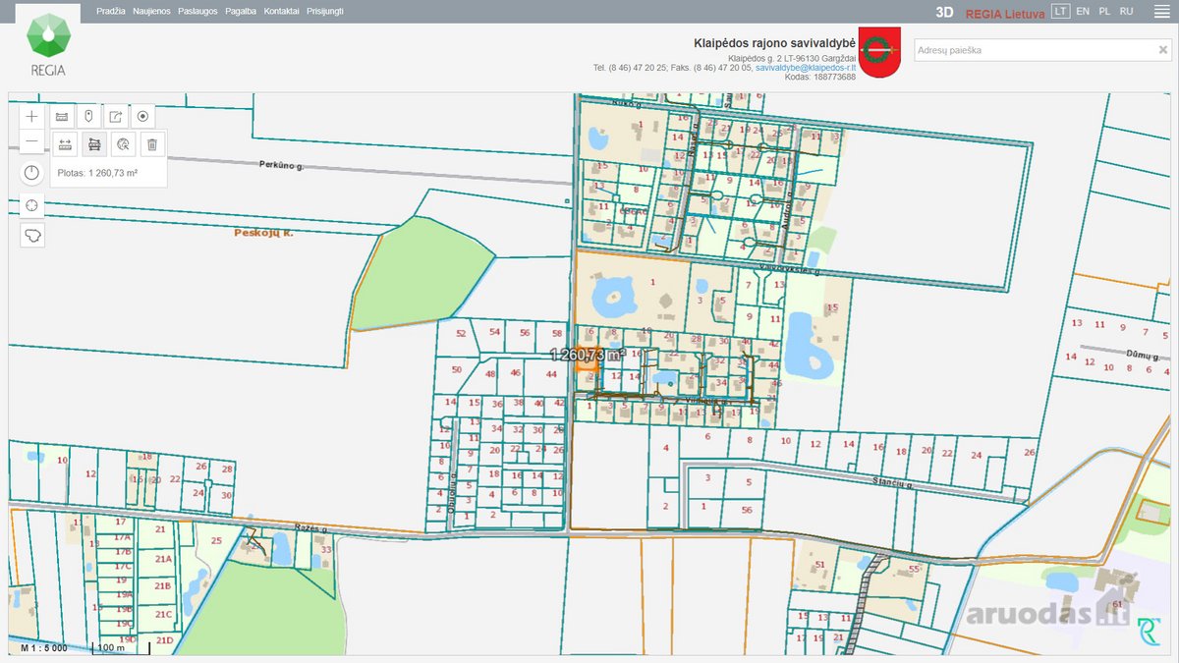
Task: Open the Paslaugos menu item
Action: (197, 11)
